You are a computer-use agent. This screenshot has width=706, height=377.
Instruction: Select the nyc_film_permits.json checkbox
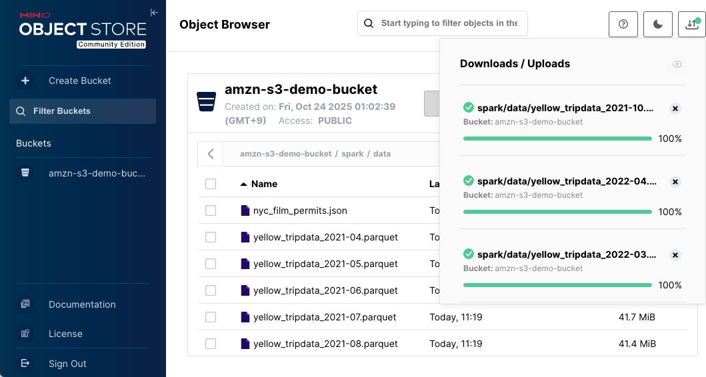pyautogui.click(x=211, y=210)
